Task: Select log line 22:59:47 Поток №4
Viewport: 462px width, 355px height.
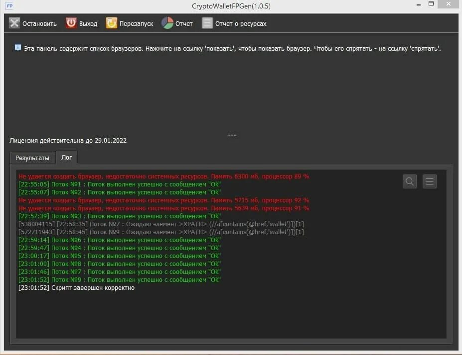Action: [x=120, y=248]
